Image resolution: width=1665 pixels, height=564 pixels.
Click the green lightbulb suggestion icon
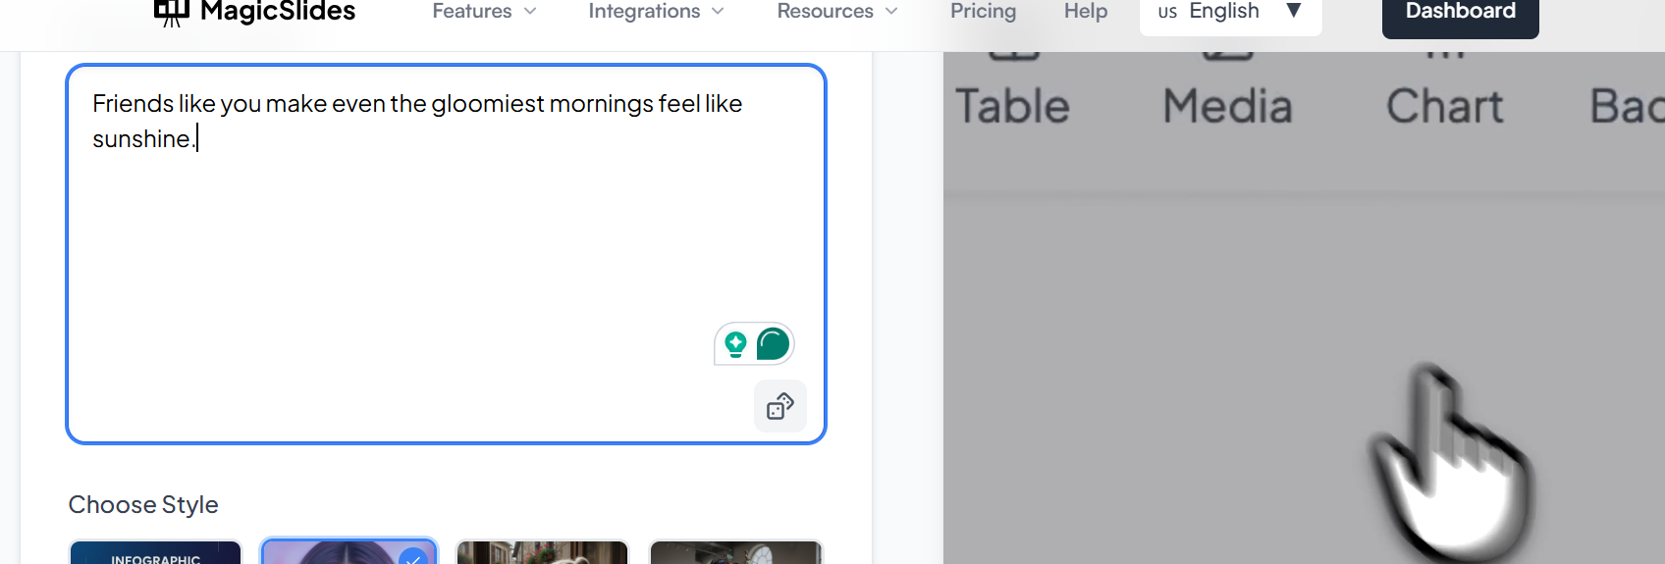tap(735, 344)
